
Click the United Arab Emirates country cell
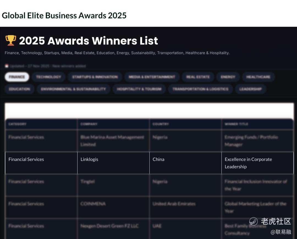pyautogui.click(x=185, y=207)
